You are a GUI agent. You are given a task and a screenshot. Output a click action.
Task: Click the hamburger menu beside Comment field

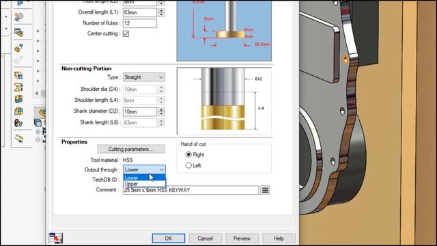(x=265, y=190)
